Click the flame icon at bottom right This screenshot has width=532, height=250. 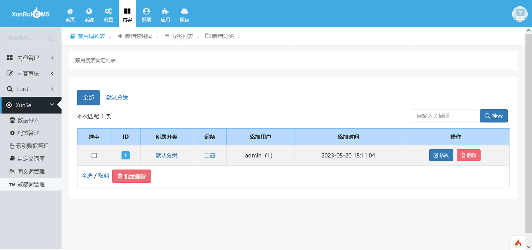(518, 243)
